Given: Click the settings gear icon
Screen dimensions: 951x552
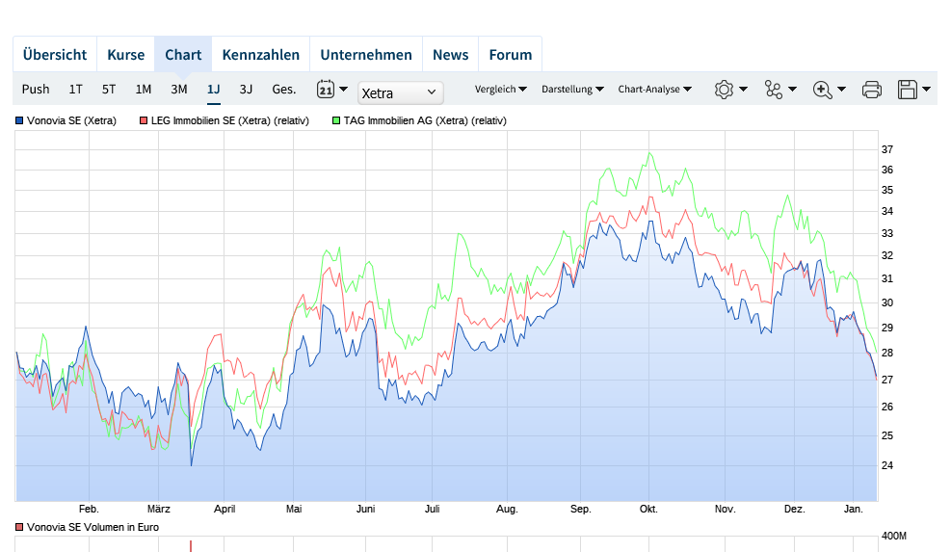Looking at the screenshot, I should (724, 90).
